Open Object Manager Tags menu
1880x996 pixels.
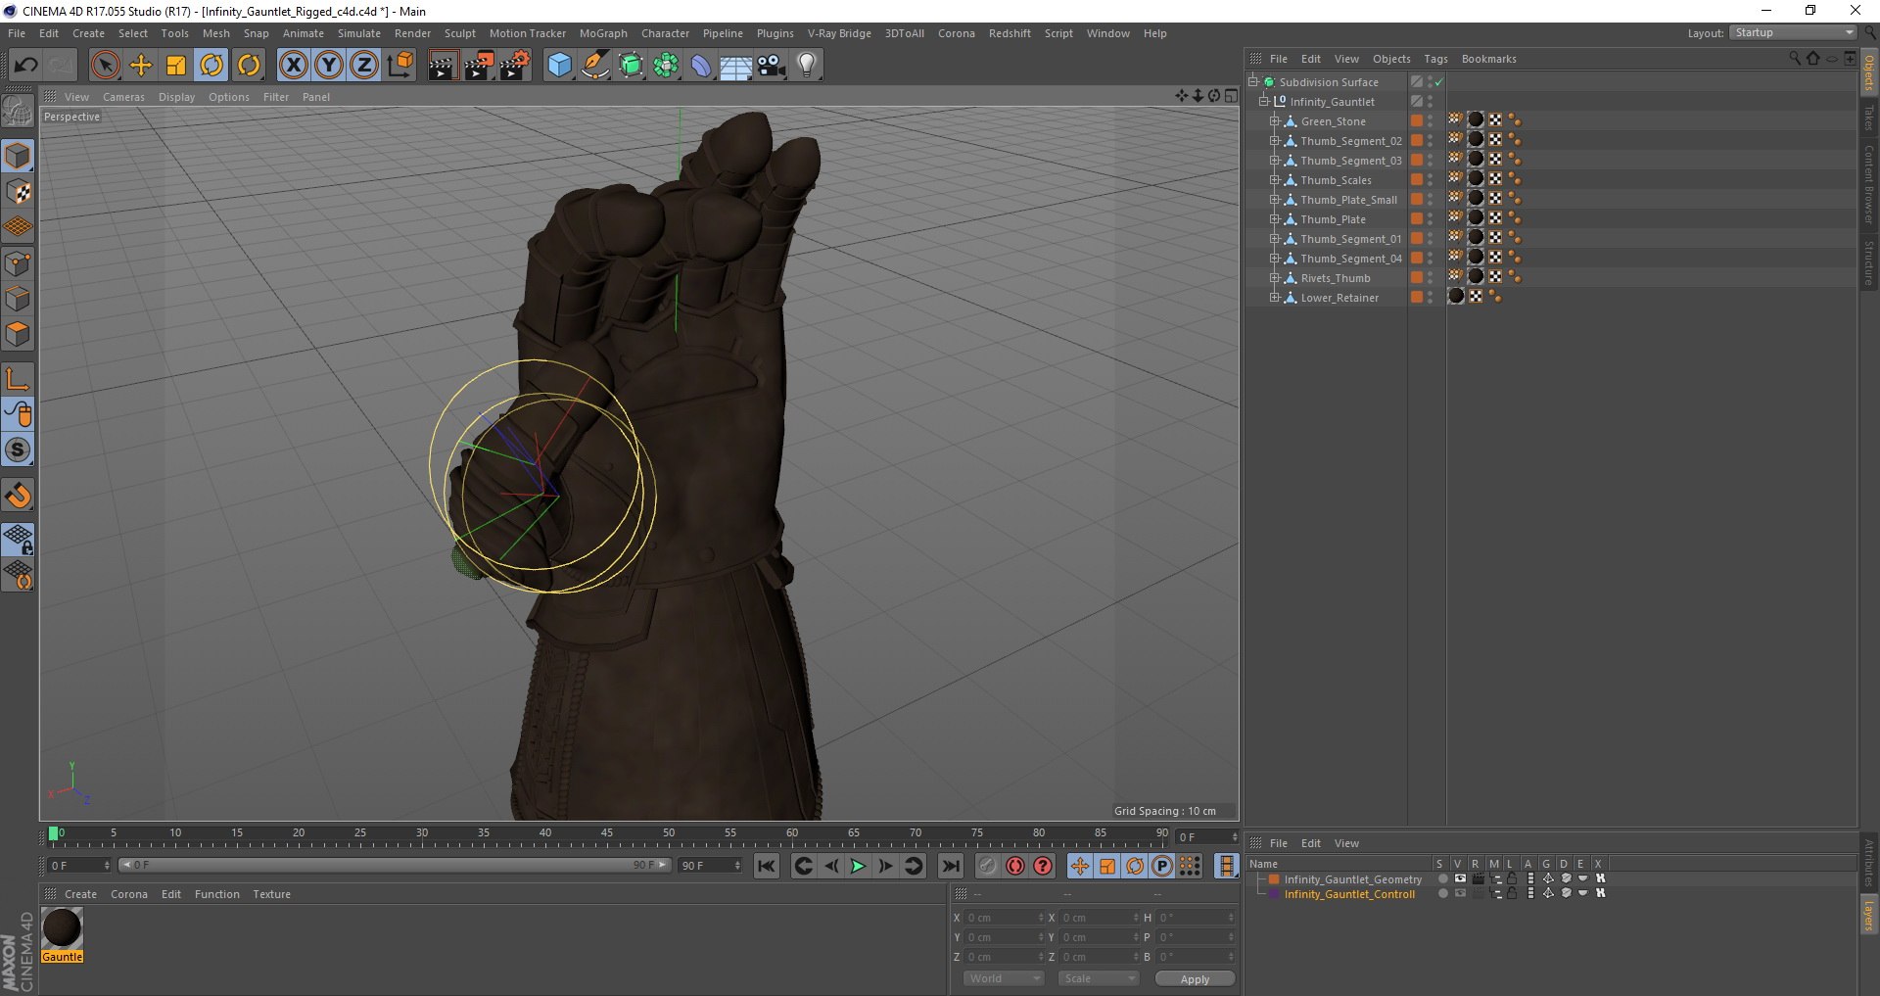click(1435, 59)
